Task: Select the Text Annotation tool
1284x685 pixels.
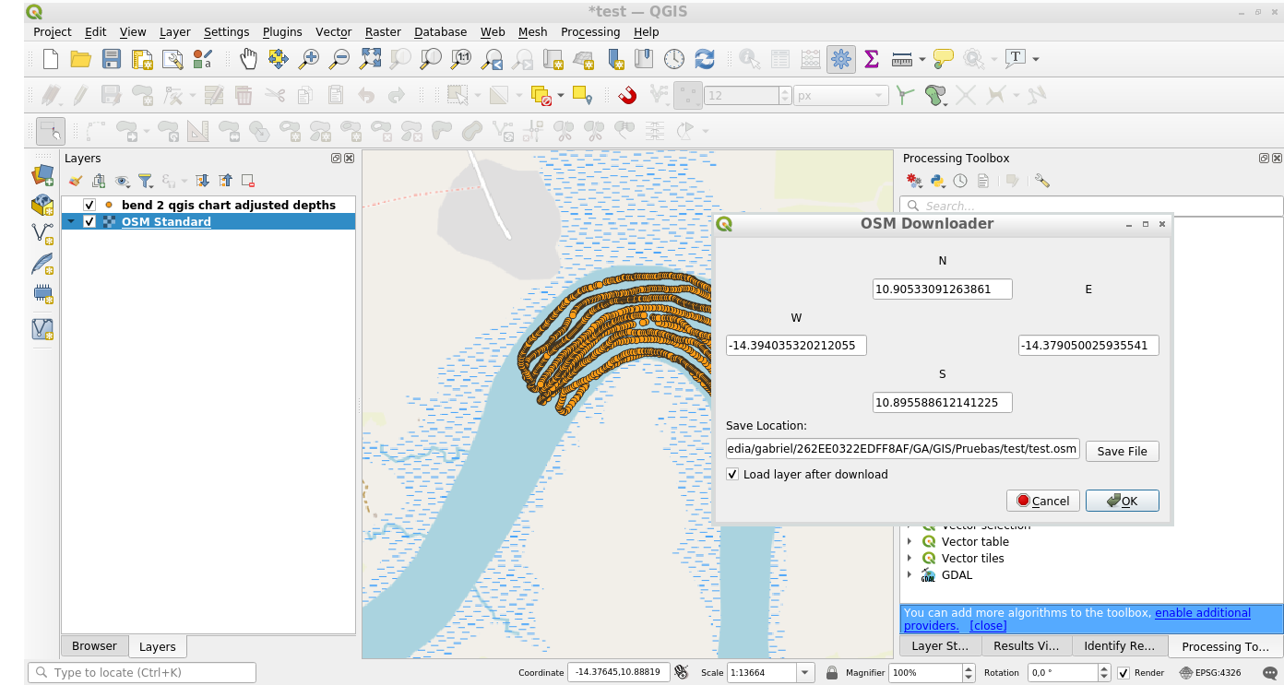Action: pos(1015,59)
